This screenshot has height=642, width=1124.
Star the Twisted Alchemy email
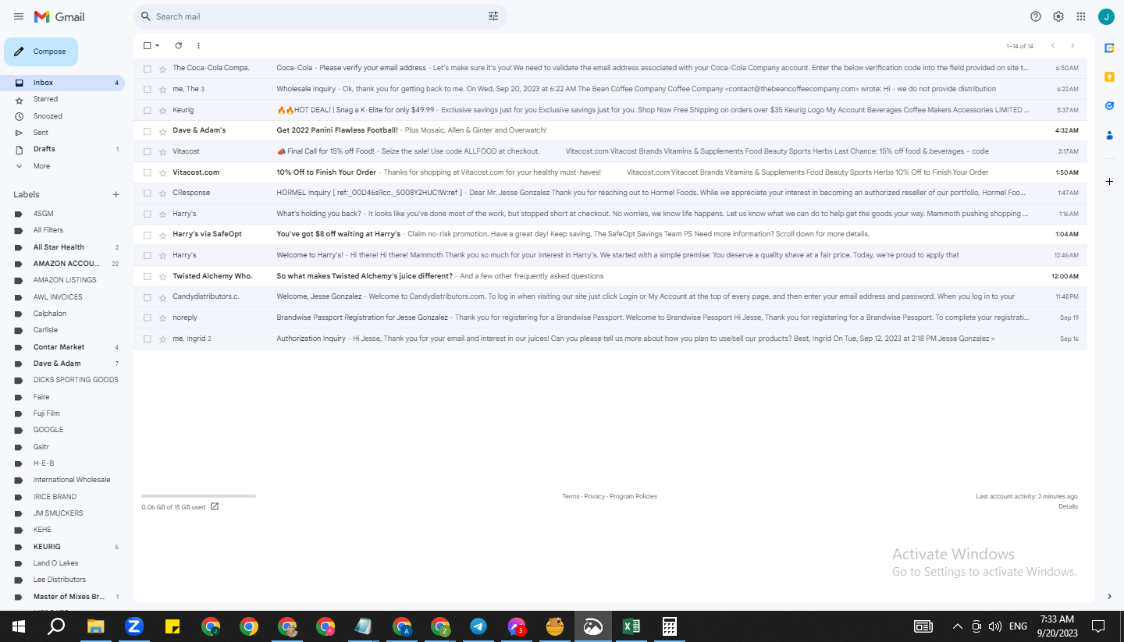(x=162, y=276)
